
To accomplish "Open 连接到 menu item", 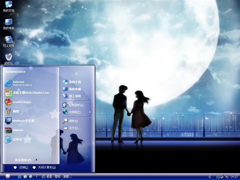I will pos(72,112).
